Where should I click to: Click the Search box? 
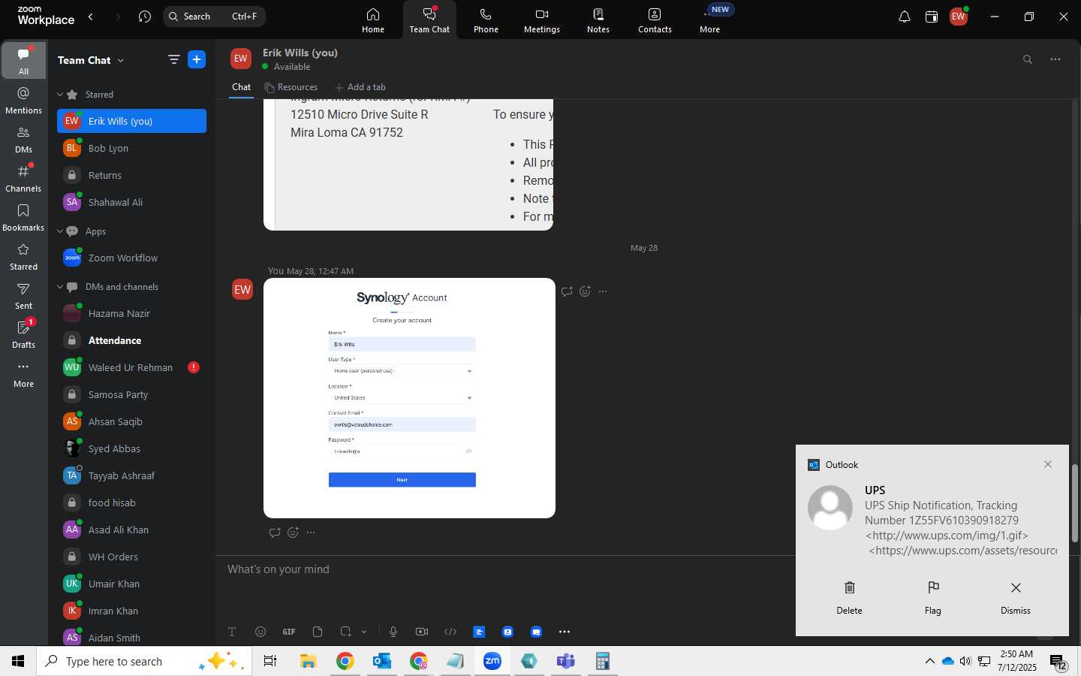[214, 17]
